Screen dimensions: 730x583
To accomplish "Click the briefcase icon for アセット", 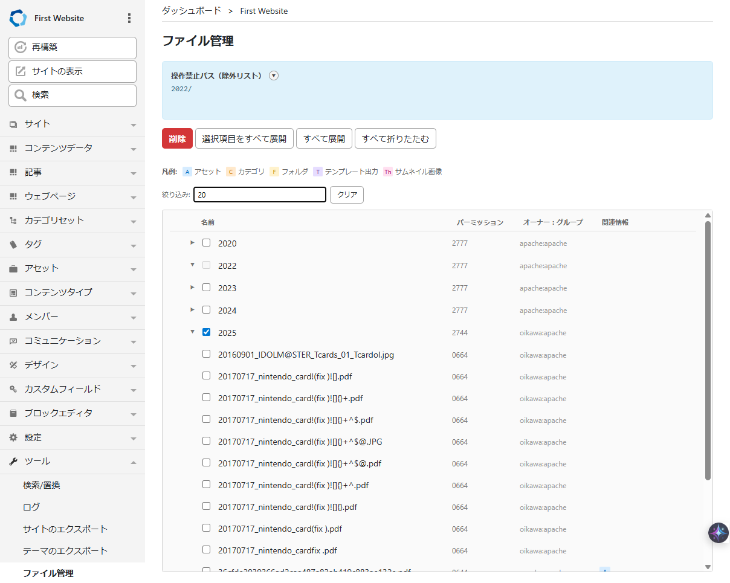I will pyautogui.click(x=13, y=269).
